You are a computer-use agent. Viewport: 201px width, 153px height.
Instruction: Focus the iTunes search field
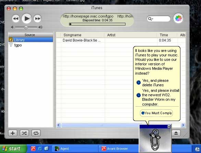159,19
